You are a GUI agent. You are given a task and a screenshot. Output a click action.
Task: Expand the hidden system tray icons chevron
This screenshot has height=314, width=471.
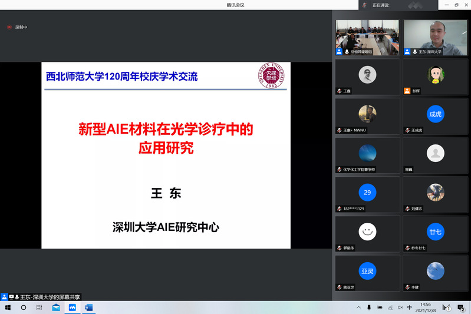click(x=358, y=308)
